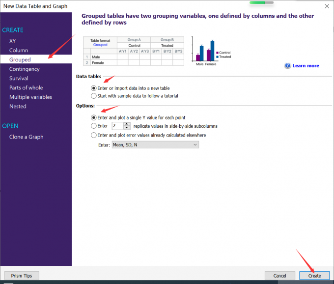The height and width of the screenshot is (284, 334).
Task: Click the blue help question-mark icon
Action: pyautogui.click(x=287, y=66)
